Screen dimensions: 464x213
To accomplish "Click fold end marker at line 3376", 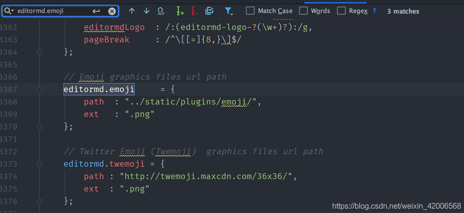I will point(39,201).
